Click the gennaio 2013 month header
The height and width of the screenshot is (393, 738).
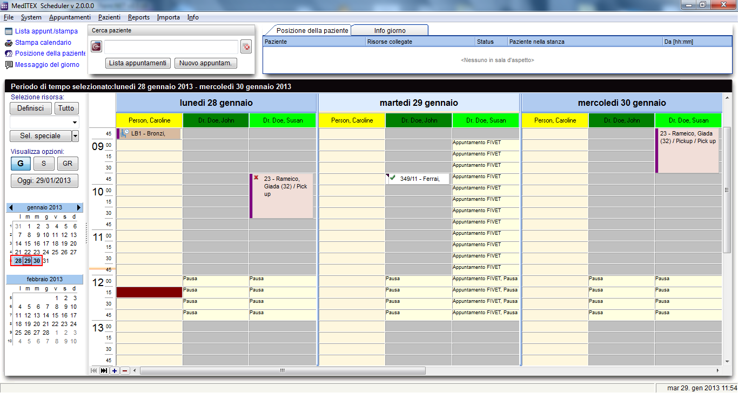click(44, 208)
